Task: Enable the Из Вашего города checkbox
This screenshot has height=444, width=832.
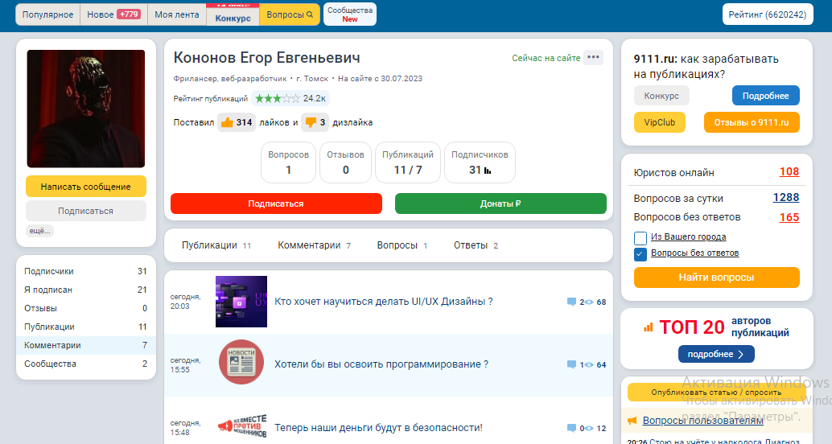Action: pyautogui.click(x=640, y=237)
